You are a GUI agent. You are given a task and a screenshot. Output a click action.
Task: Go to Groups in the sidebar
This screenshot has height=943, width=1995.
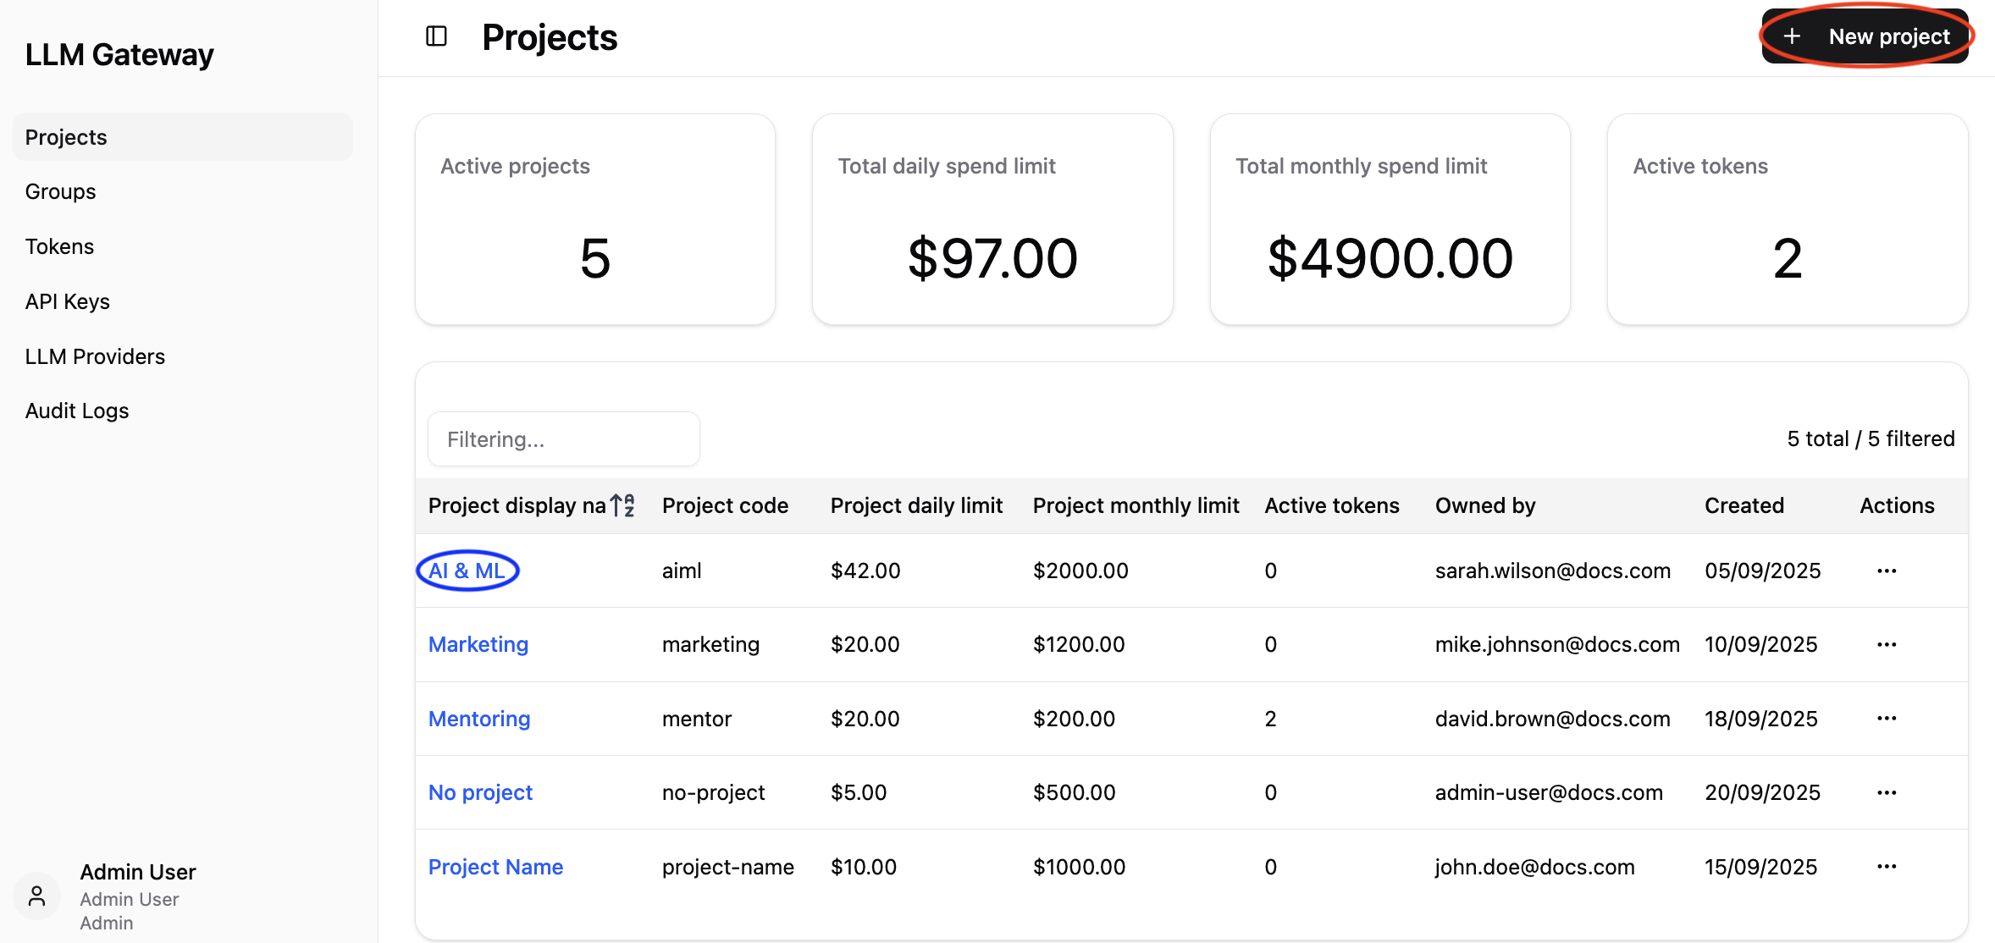pos(60,191)
